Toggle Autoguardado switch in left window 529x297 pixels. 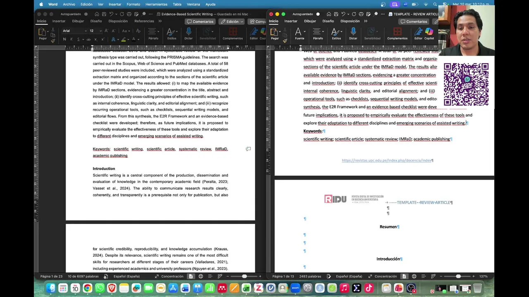click(86, 14)
